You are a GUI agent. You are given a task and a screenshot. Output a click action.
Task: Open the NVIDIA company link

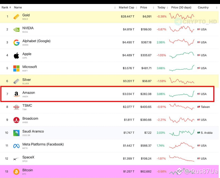[28, 28]
